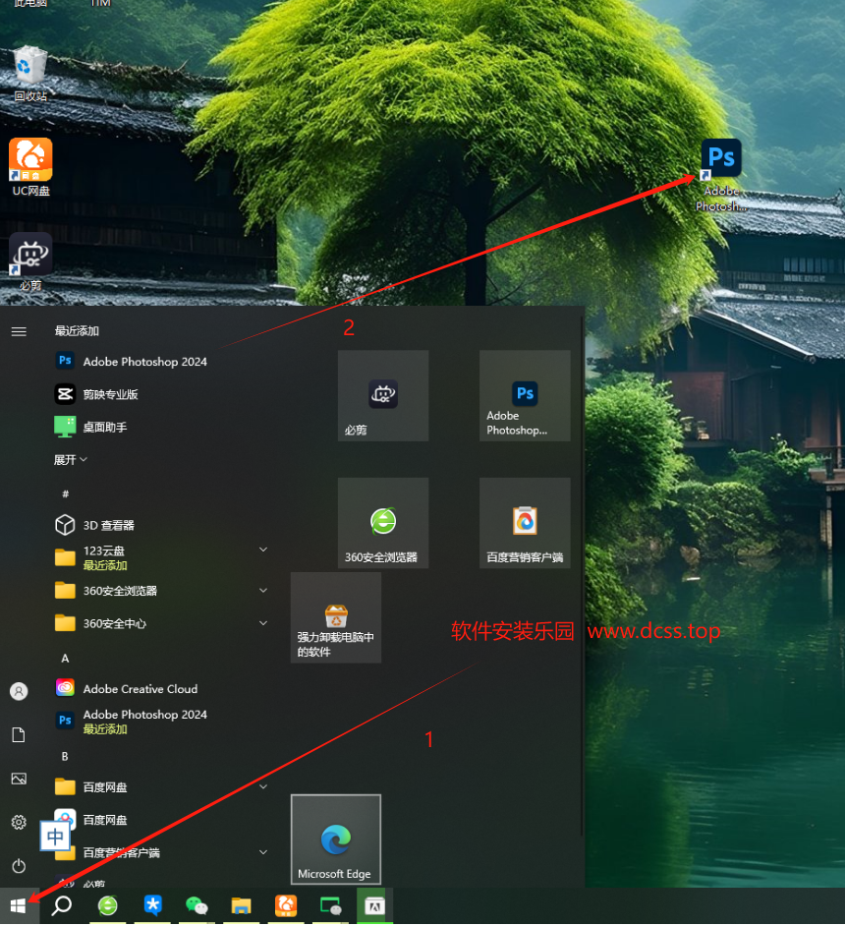
Task: Open the taskbar search magnifier
Action: click(x=62, y=904)
